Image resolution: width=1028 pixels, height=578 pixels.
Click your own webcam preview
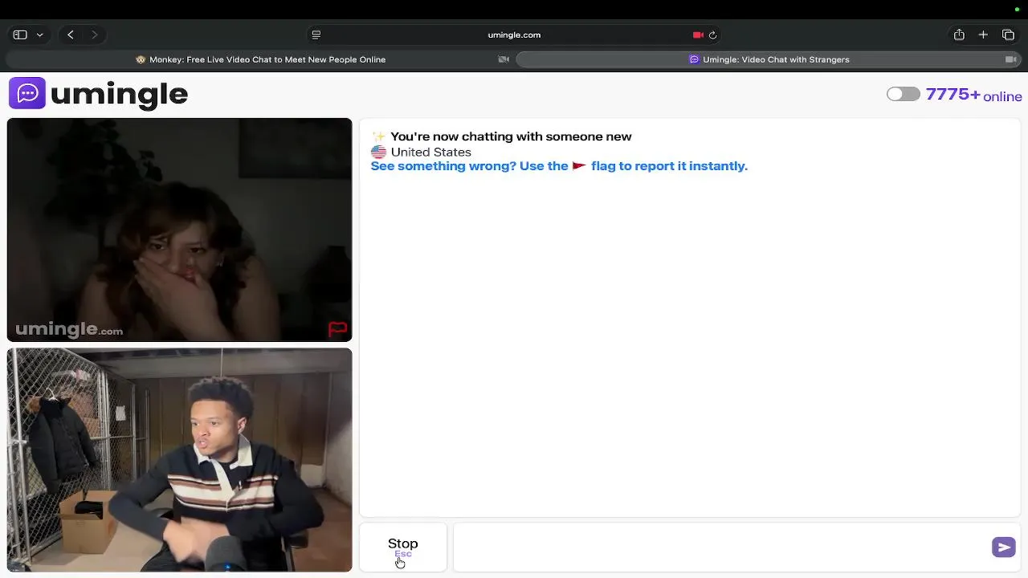[x=179, y=459]
